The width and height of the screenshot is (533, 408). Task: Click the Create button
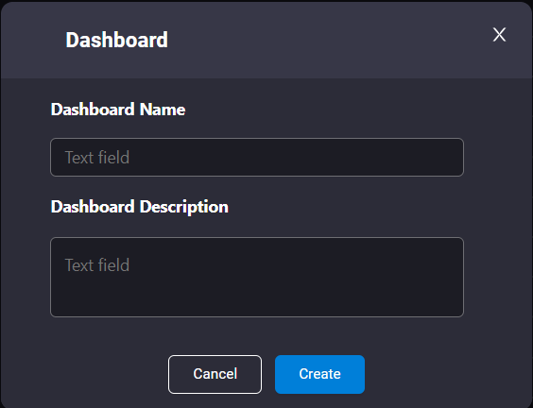point(319,374)
